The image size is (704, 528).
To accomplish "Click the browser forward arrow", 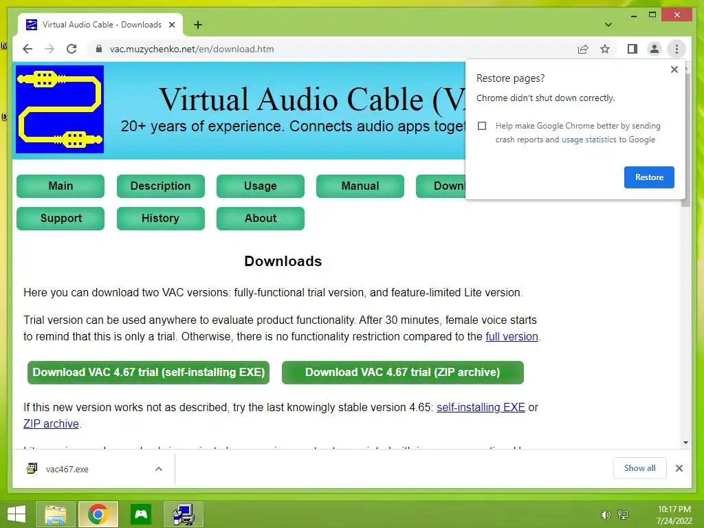I will 49,49.
